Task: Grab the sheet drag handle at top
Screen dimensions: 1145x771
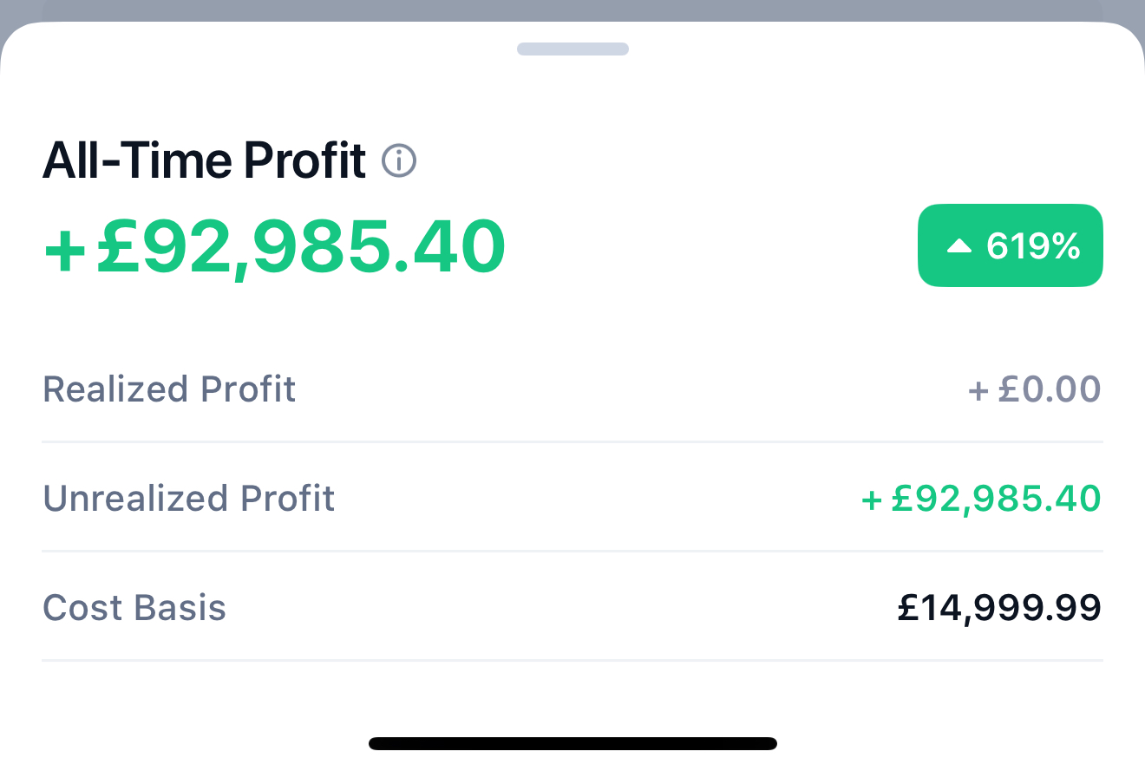Action: click(572, 49)
